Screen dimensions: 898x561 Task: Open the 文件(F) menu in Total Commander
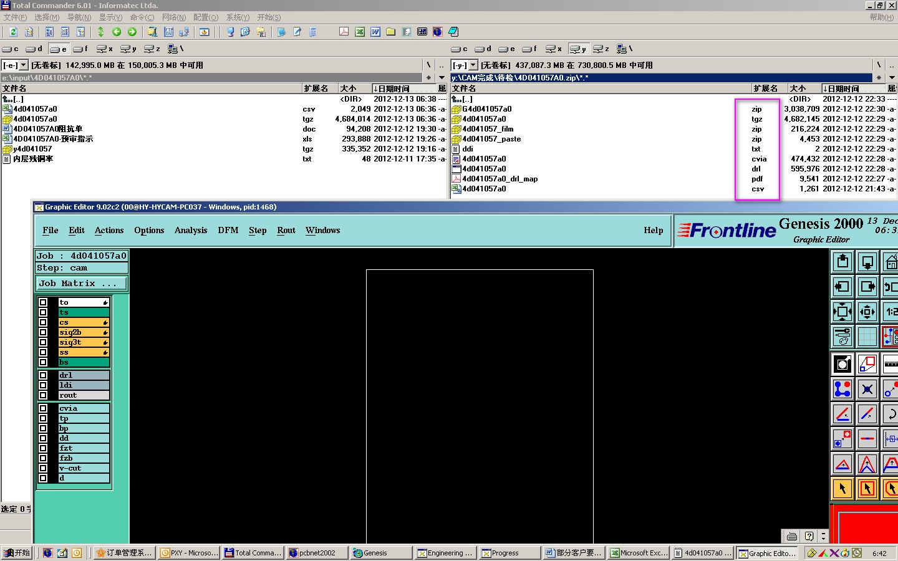(16, 17)
